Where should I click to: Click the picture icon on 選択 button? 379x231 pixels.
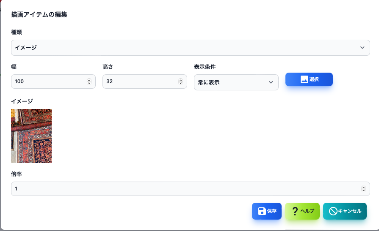(304, 79)
